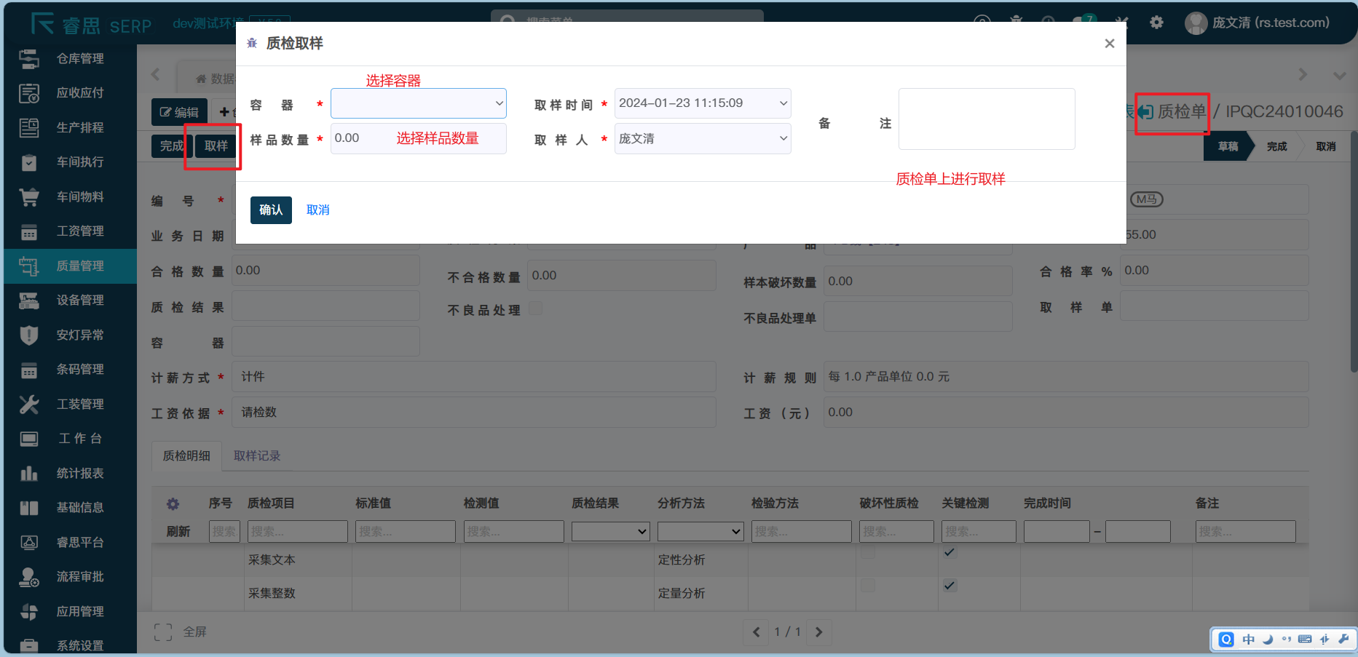Close the 质检取样 dialog

click(1109, 44)
